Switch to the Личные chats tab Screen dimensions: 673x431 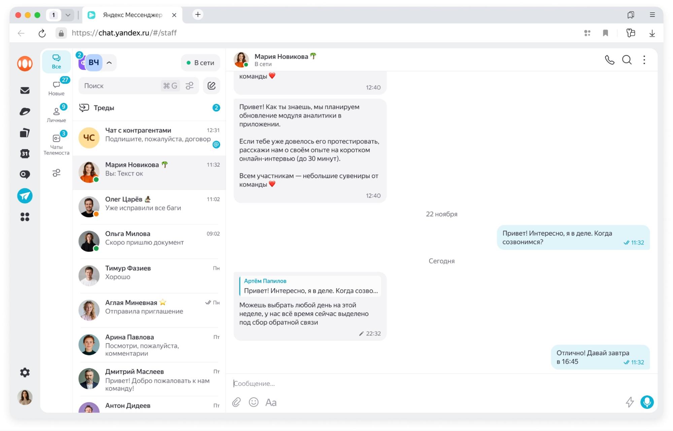tap(56, 114)
